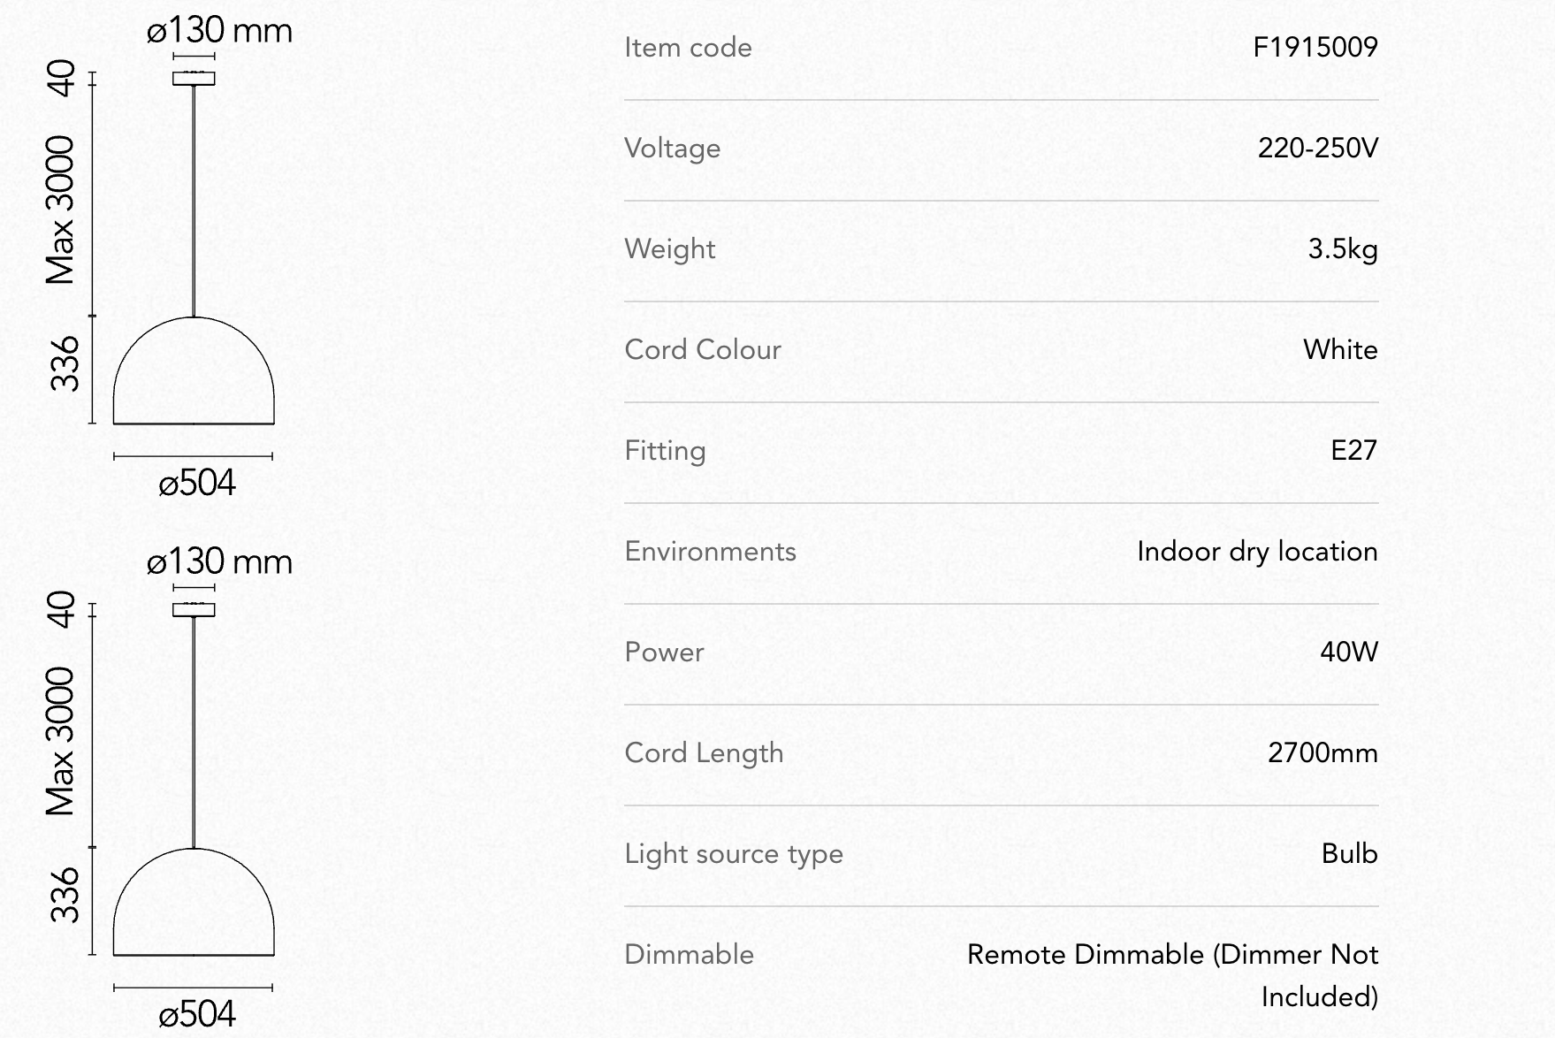Select the Item code value F1915009
The height and width of the screenshot is (1038, 1555).
pyautogui.click(x=1315, y=47)
